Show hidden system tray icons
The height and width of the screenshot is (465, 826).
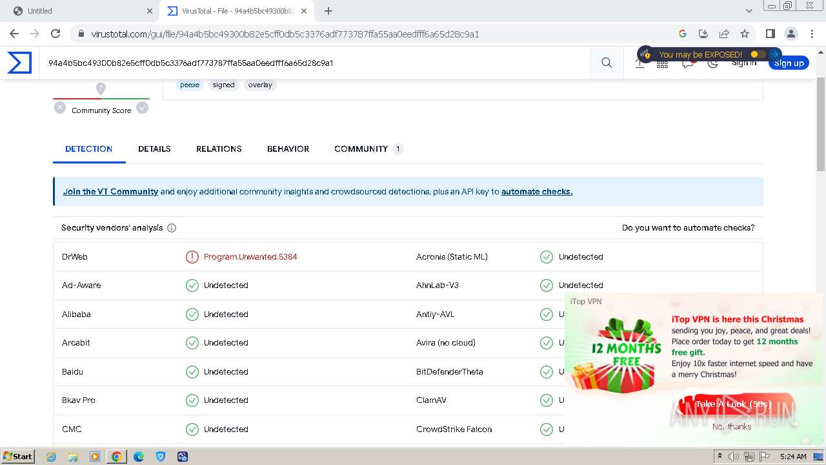pyautogui.click(x=720, y=457)
